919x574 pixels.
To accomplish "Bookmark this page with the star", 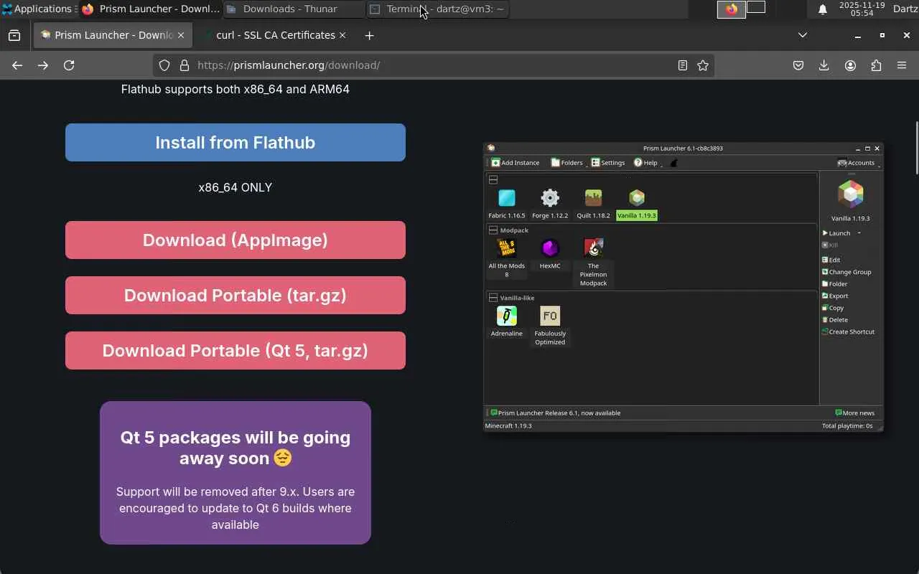I will (703, 65).
